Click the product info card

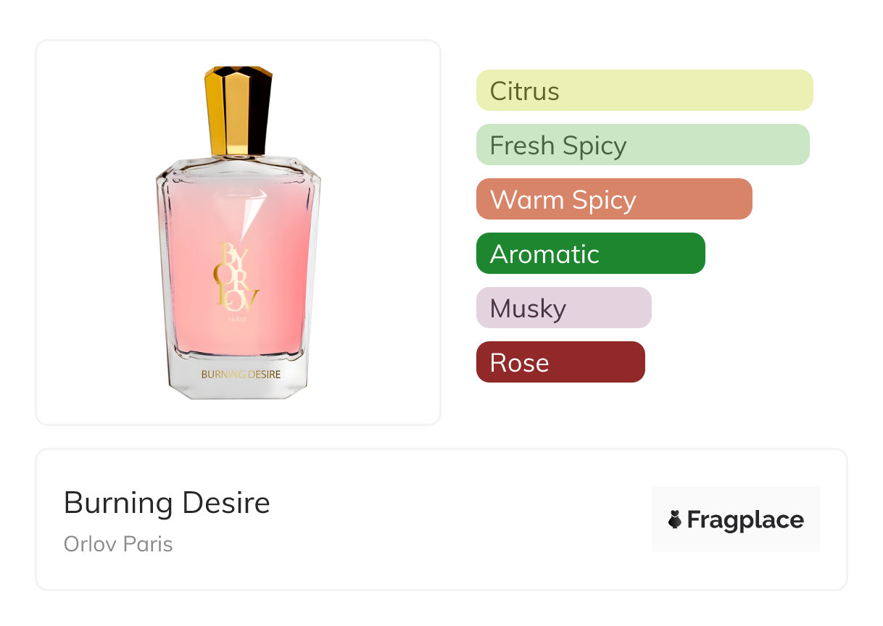click(x=441, y=519)
